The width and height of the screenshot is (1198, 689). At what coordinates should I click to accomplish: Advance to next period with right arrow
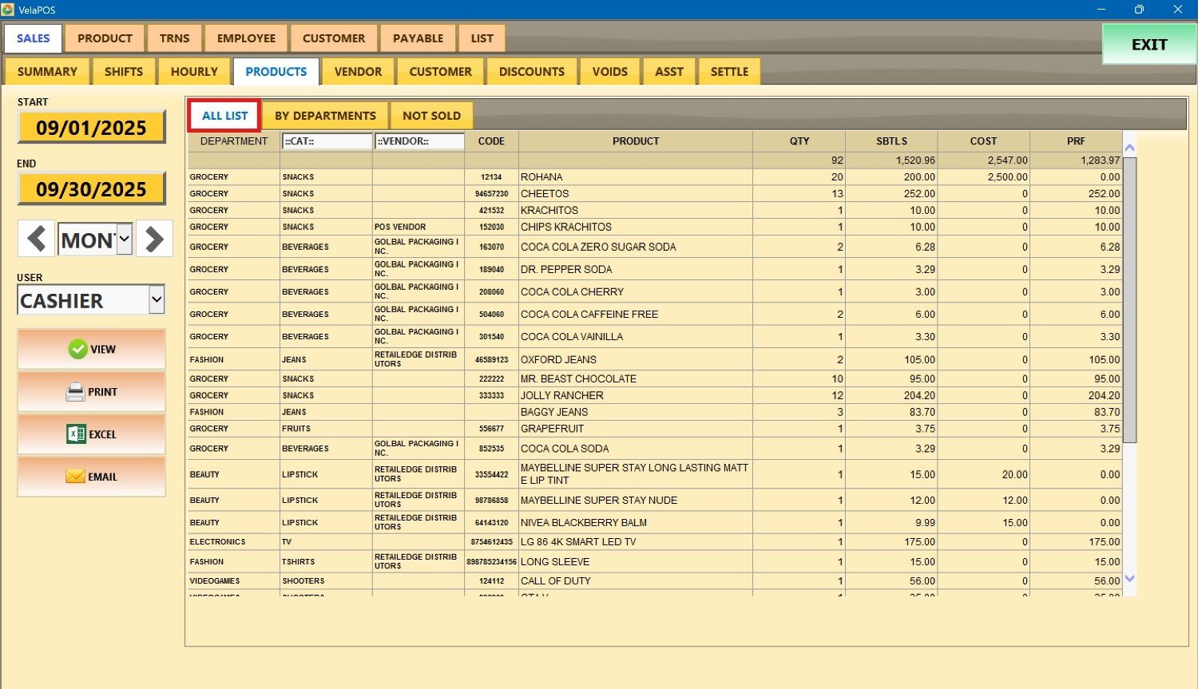(154, 239)
